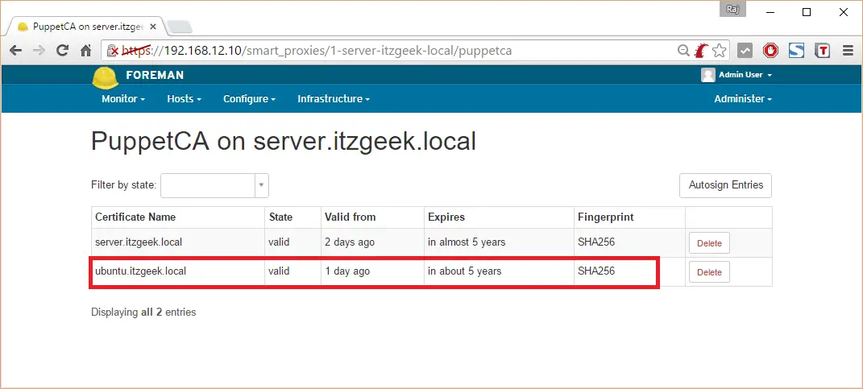Click valid state of server.itzgeek.local row

point(279,242)
